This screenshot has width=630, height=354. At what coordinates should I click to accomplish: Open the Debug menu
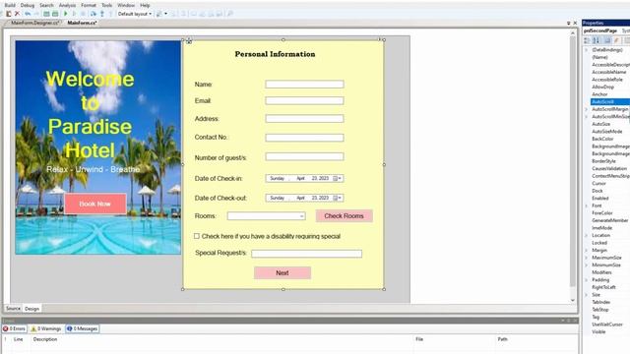28,5
